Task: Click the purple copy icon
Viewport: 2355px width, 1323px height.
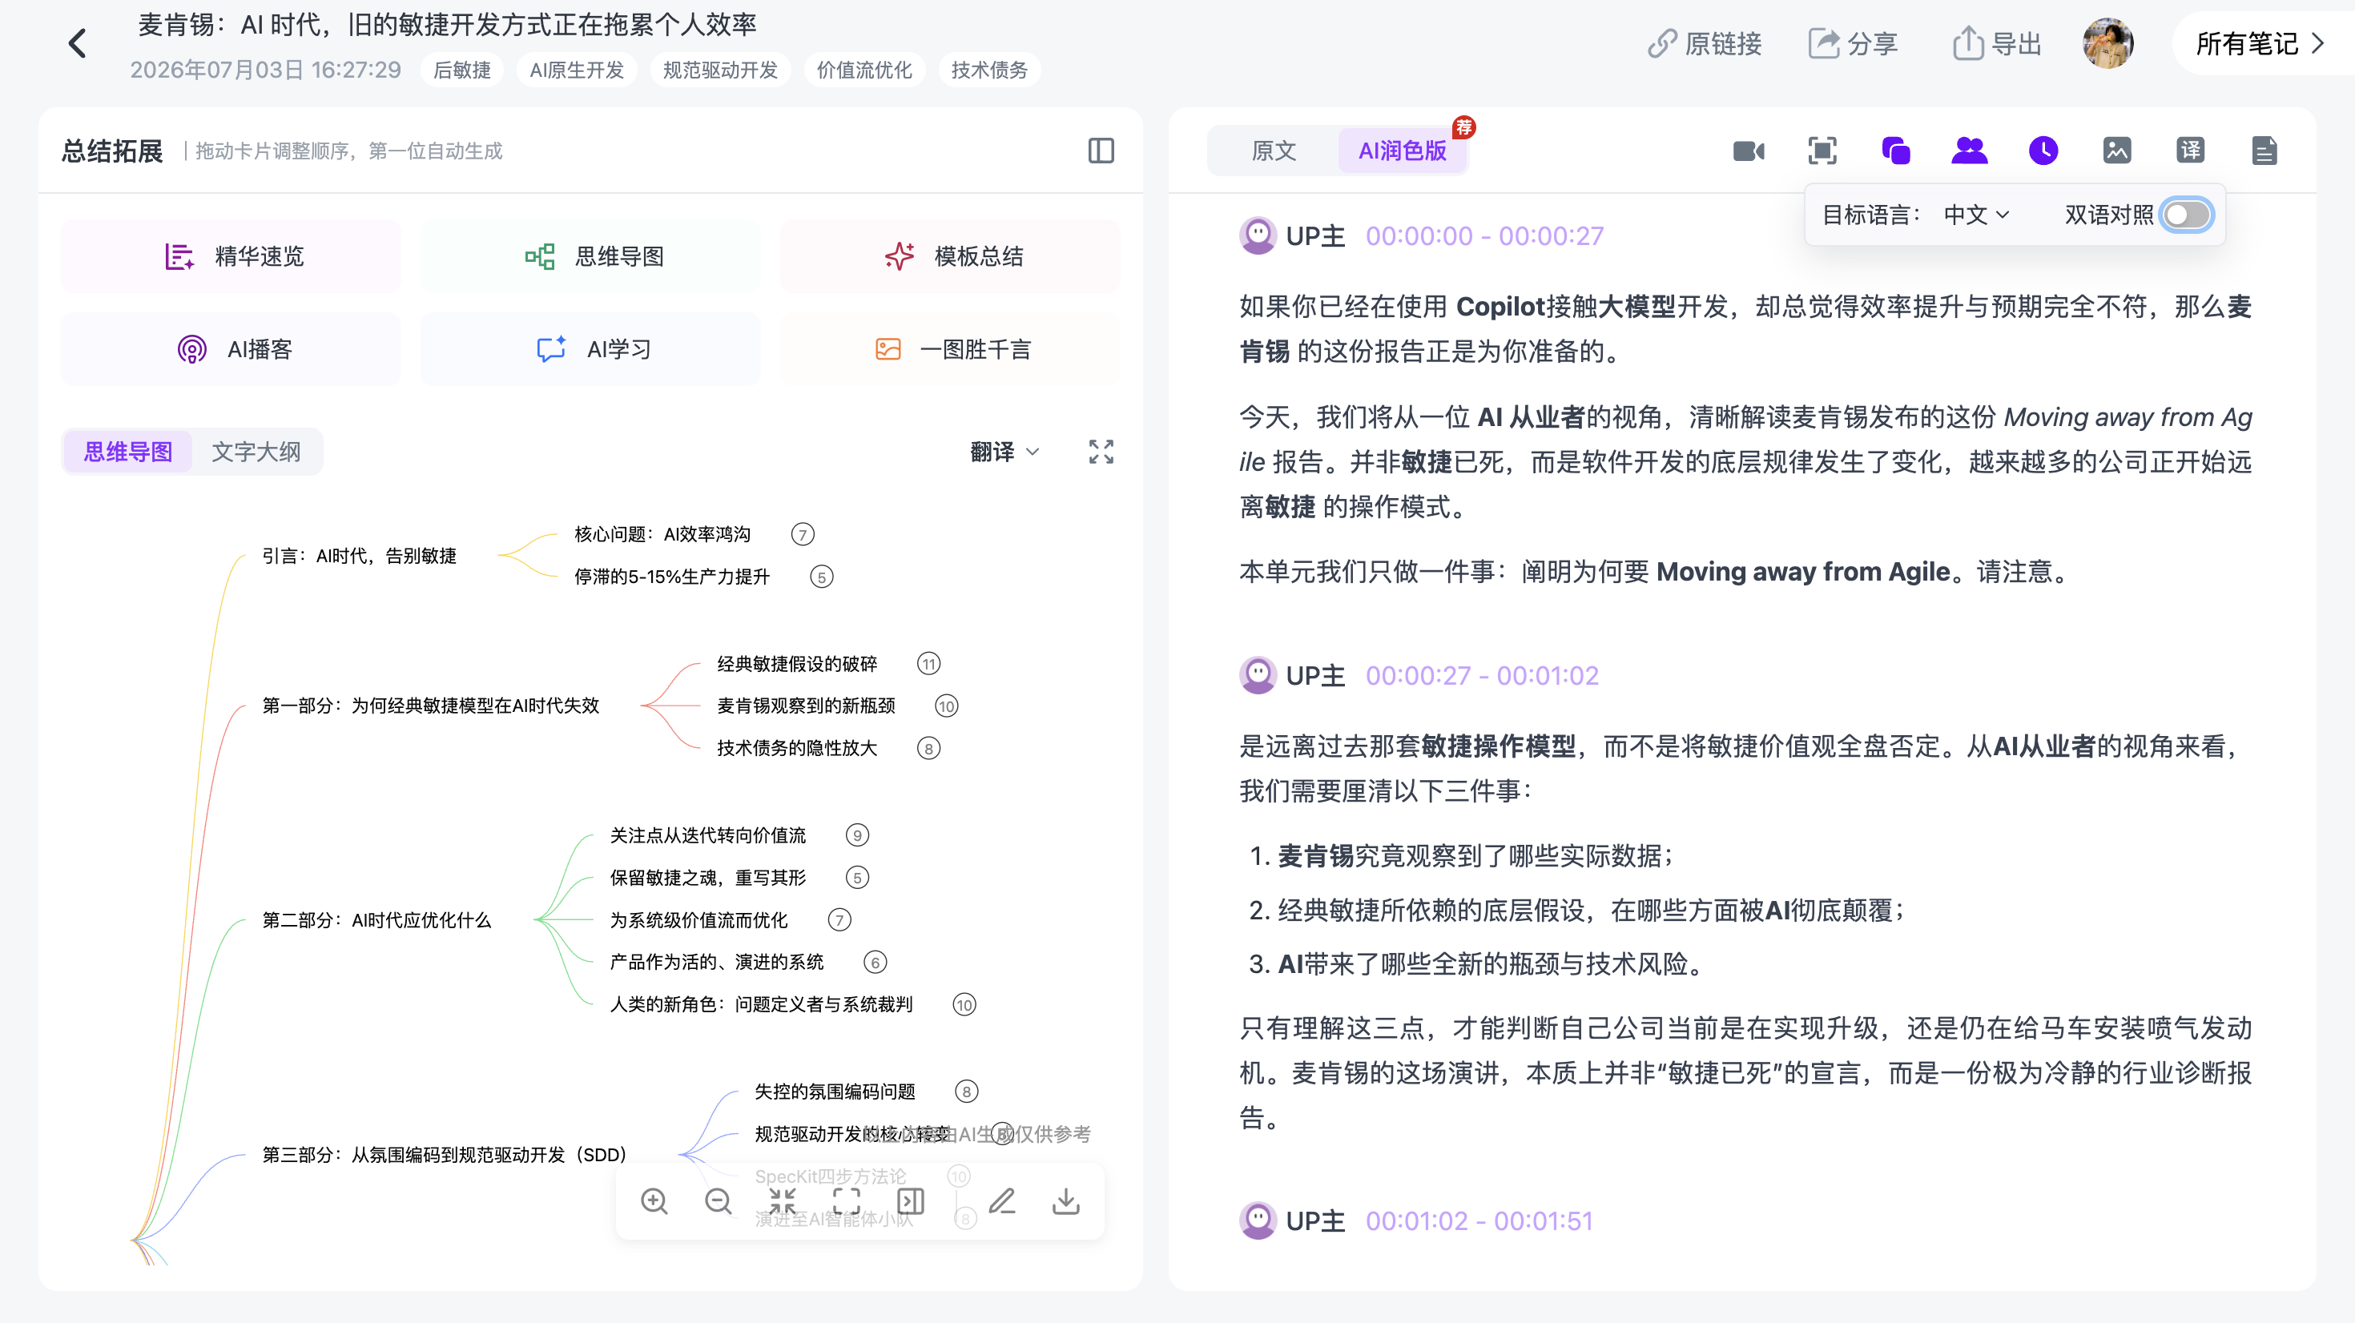Action: click(1896, 151)
